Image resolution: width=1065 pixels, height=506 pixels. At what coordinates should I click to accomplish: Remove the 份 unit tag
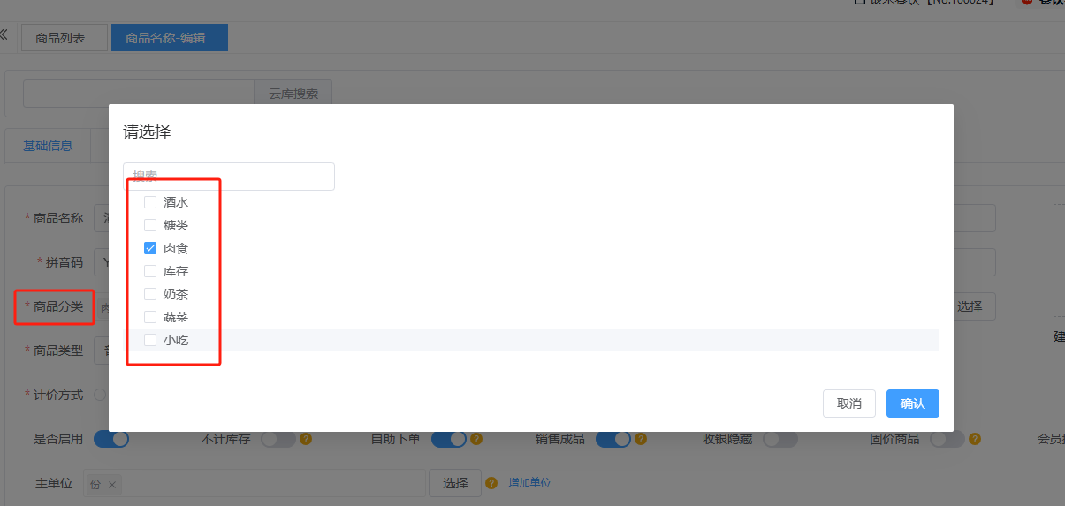[x=112, y=485]
